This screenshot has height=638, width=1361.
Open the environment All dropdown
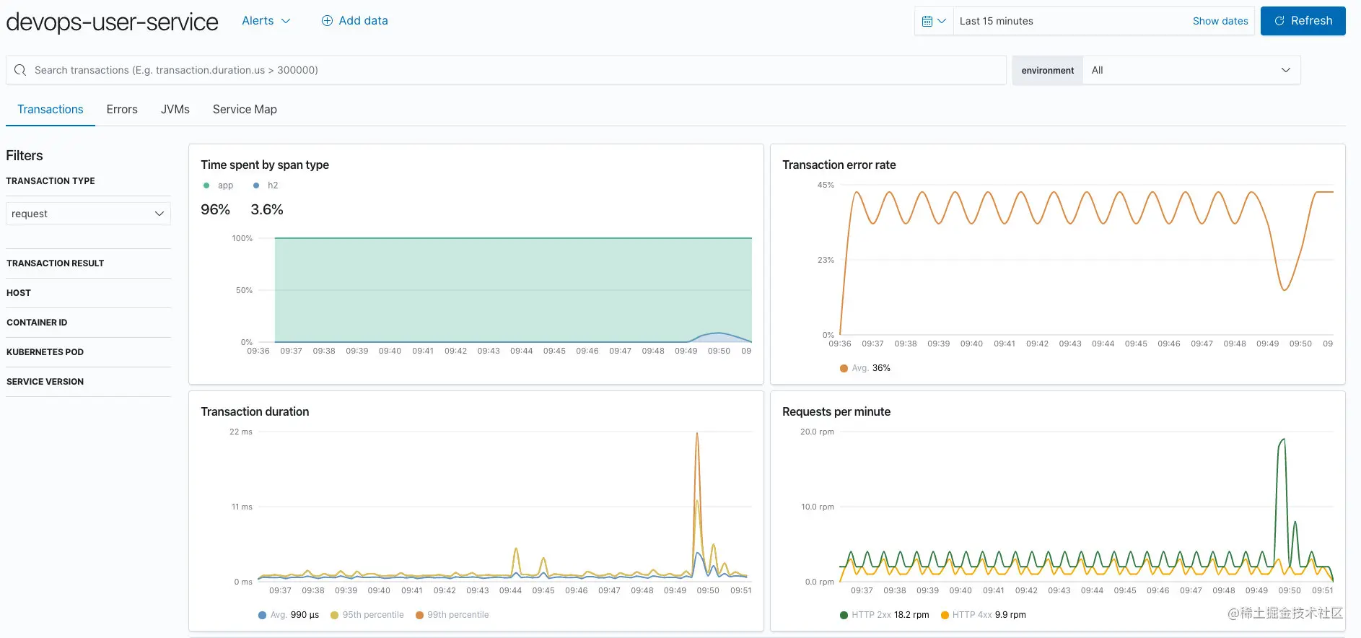tap(1191, 70)
